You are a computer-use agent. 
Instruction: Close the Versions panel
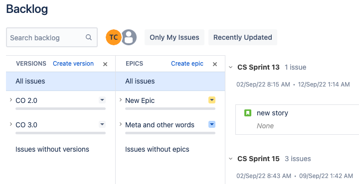coord(105,64)
